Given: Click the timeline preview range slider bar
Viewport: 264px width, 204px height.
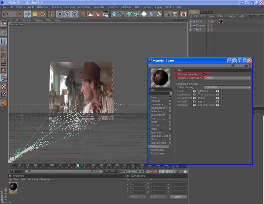Looking at the screenshot, I should pos(64,171).
